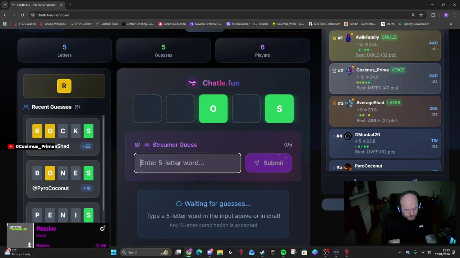Click the address bar URL
Screen dimensions: 460x258
pos(53,15)
